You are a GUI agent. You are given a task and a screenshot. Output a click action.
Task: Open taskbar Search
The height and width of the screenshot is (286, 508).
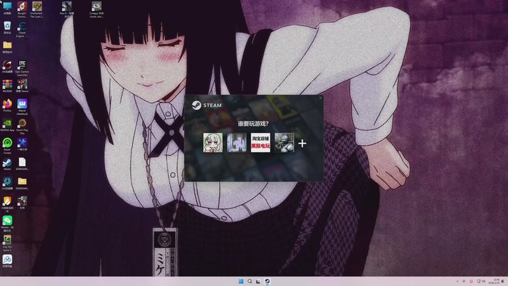point(250,282)
